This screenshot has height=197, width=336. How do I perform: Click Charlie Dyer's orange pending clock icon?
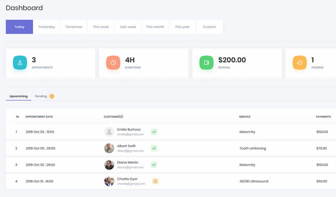(x=155, y=181)
